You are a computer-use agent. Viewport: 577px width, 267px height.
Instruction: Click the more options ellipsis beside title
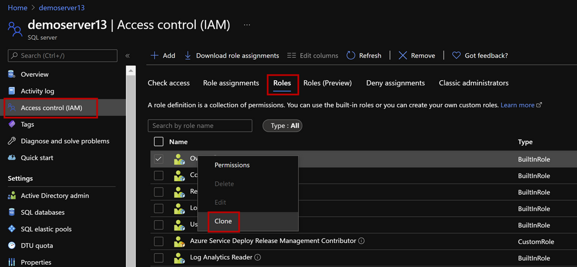(247, 25)
